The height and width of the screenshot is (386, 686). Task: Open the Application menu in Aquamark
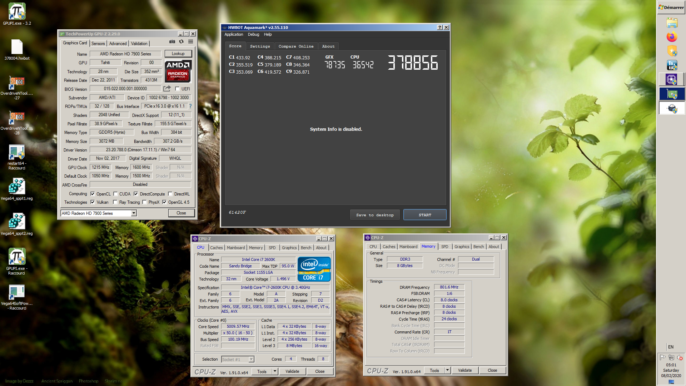pos(234,35)
